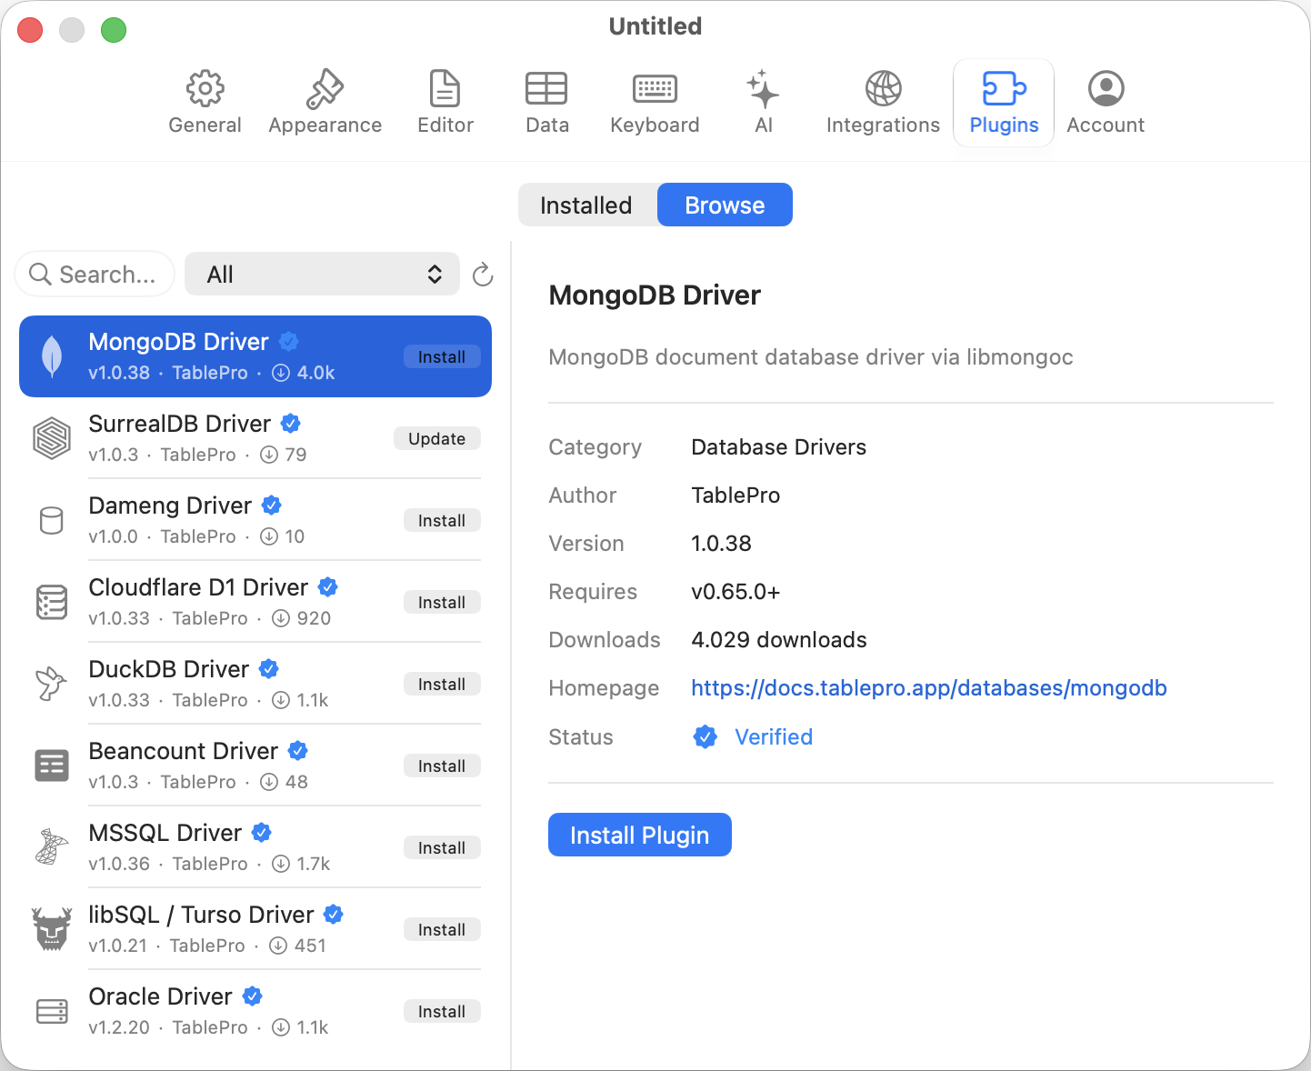The image size is (1311, 1071).
Task: Select the Browse plugins segment
Action: click(725, 205)
